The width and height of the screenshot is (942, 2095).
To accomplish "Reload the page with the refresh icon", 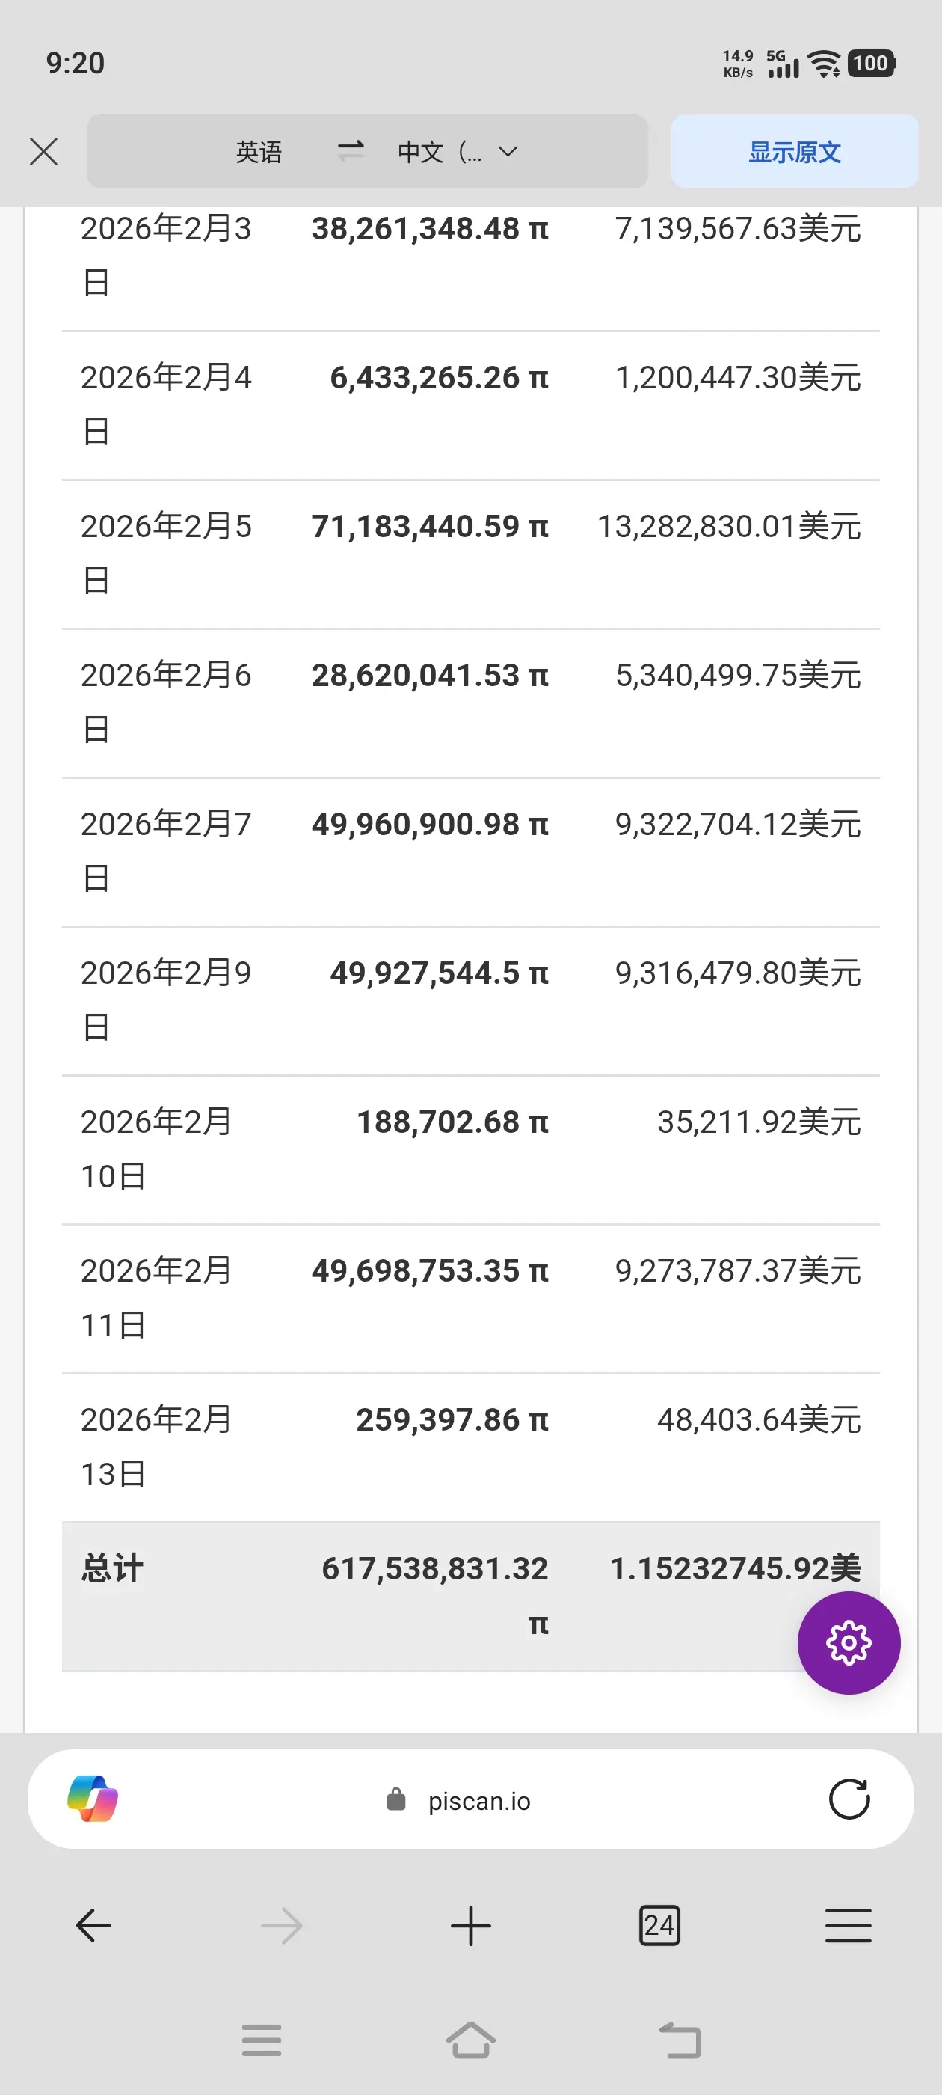I will click(x=849, y=1799).
